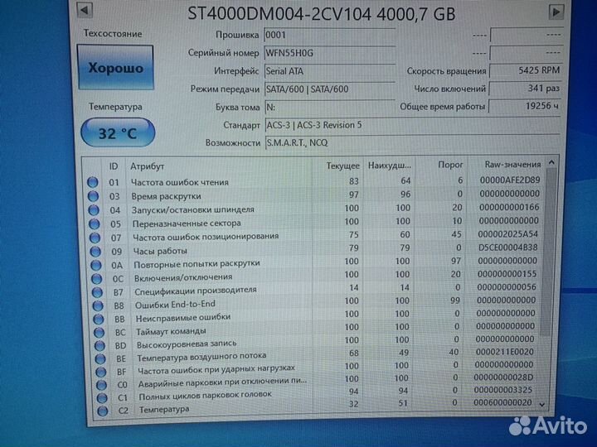Click status circle icon for attribute 01
This screenshot has height=447, width=597.
coord(93,182)
